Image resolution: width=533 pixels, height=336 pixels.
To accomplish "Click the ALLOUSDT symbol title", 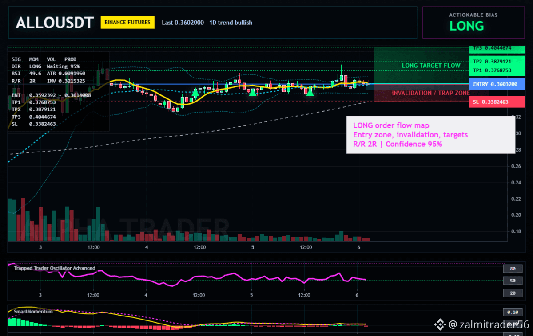I will click(55, 23).
